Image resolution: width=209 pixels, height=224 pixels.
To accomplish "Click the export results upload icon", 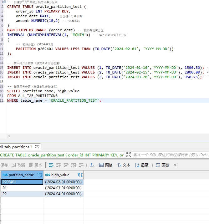I will pos(91,165).
